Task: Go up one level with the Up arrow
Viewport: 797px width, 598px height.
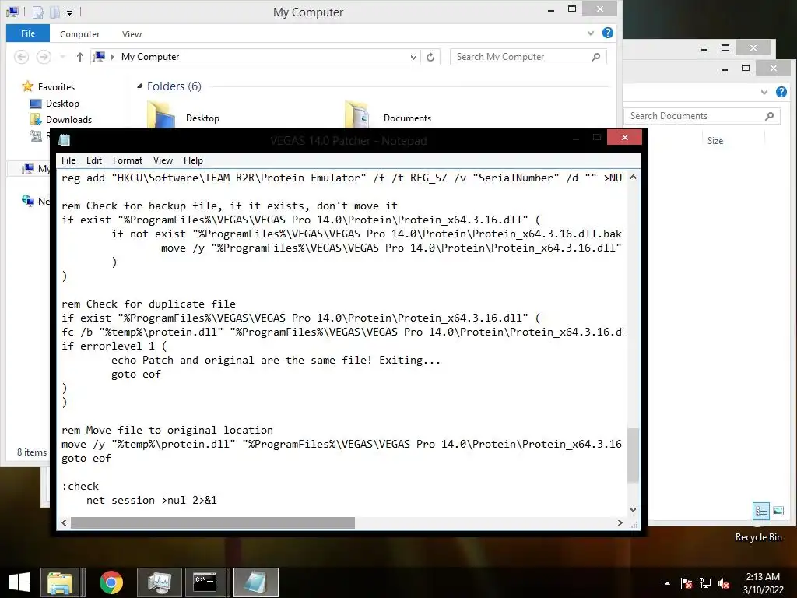Action: pyautogui.click(x=80, y=57)
